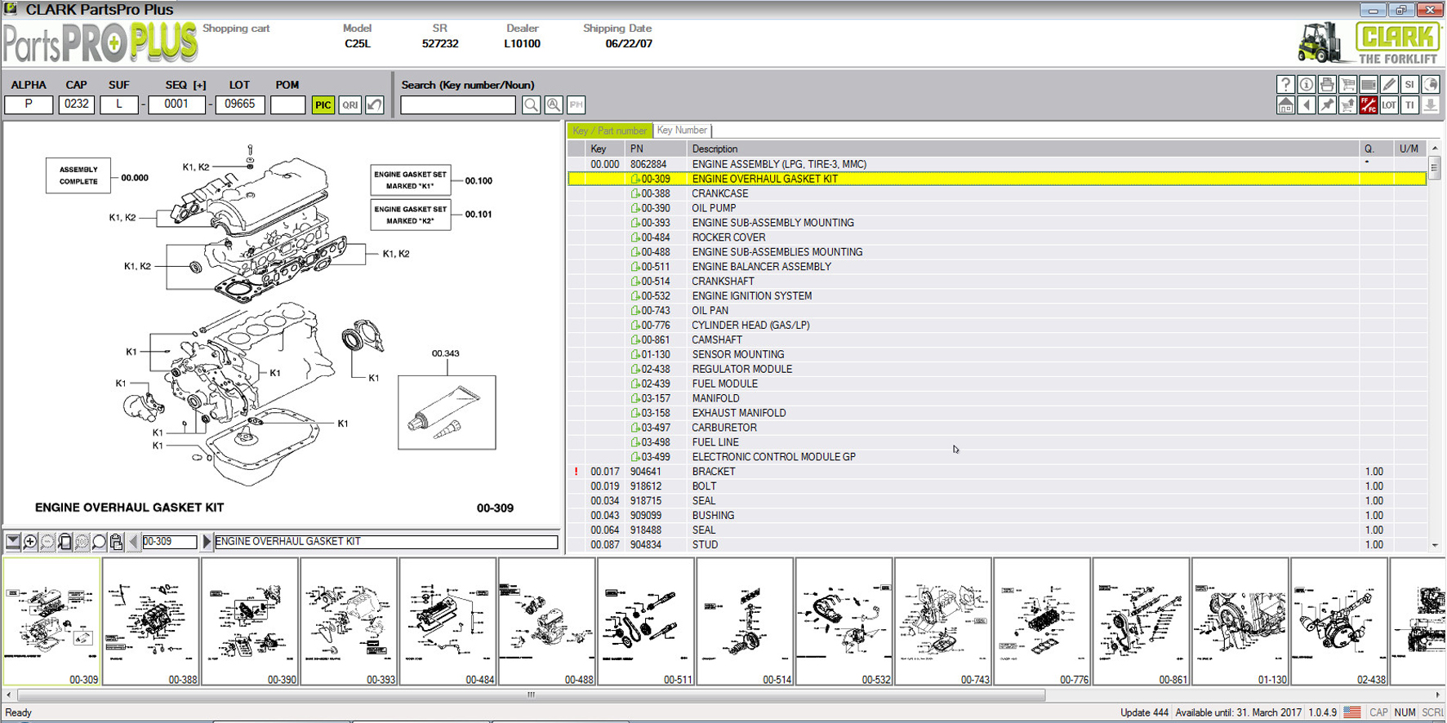Toggle the QRI button
This screenshot has height=723, width=1447.
click(350, 104)
